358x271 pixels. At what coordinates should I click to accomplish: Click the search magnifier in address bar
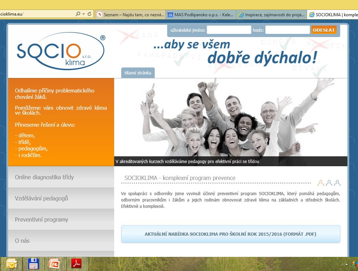point(78,14)
